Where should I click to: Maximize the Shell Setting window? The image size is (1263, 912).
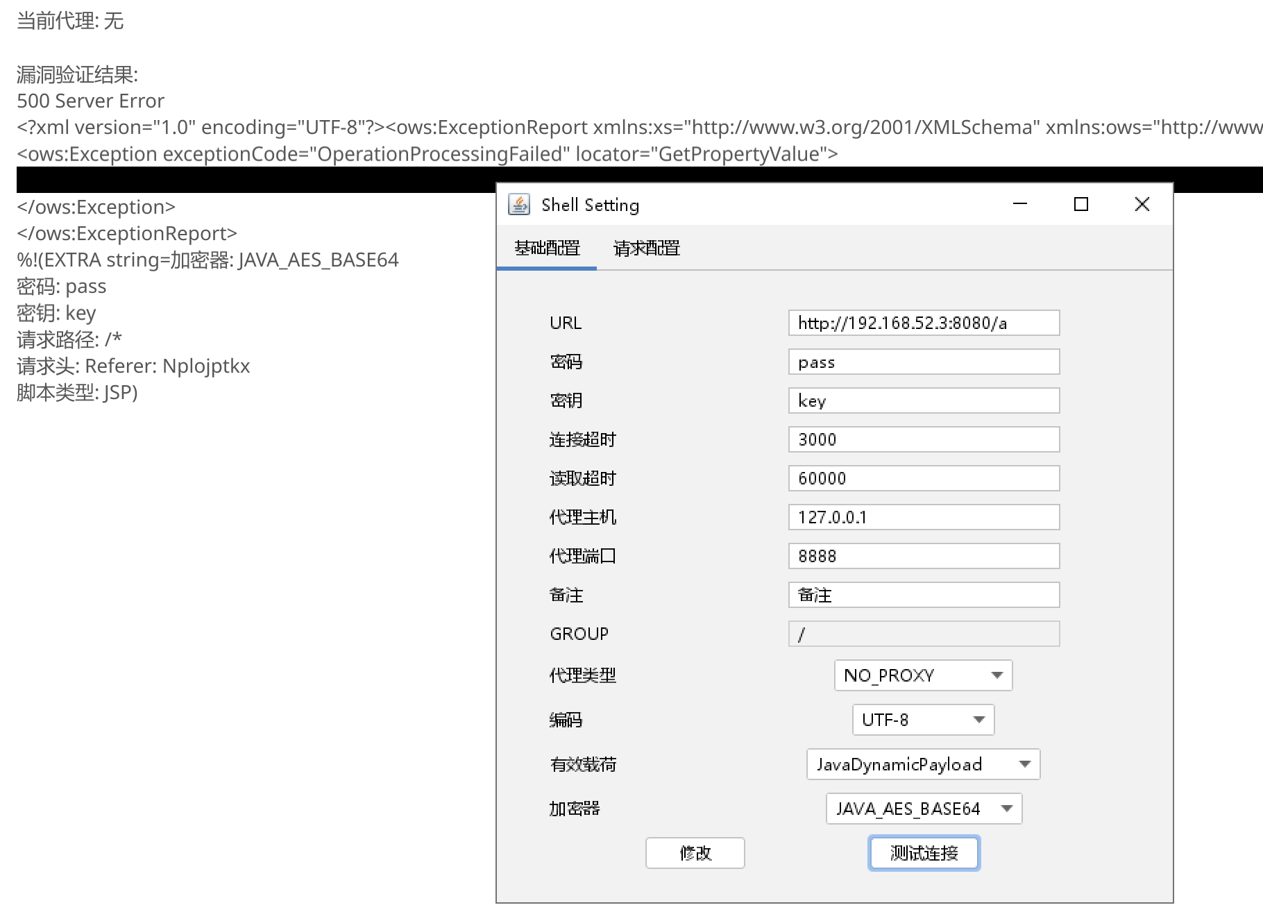[x=1080, y=204]
